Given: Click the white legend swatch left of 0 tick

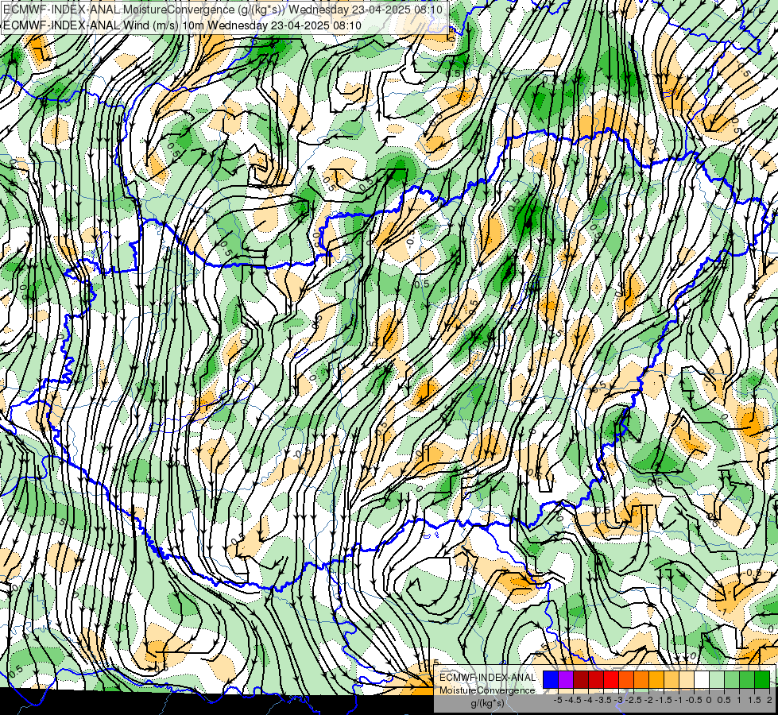Looking at the screenshot, I should click(x=702, y=679).
